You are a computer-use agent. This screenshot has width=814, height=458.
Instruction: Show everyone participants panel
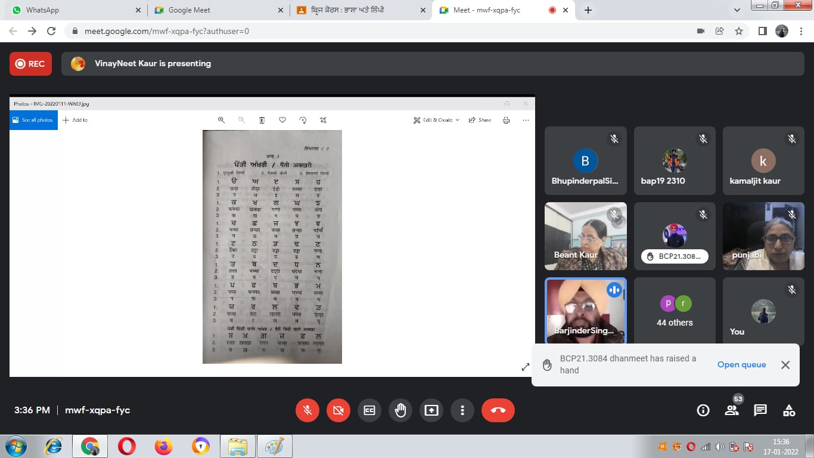point(732,410)
